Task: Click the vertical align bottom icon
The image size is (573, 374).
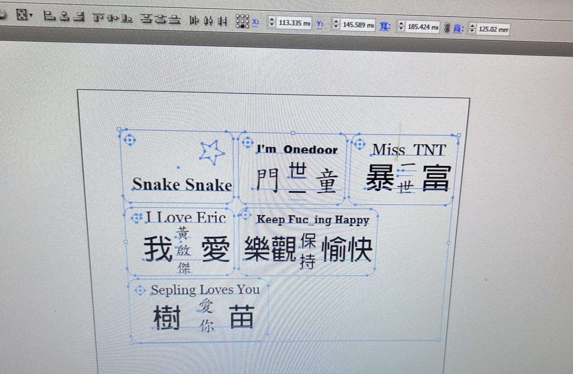Action: coord(127,19)
